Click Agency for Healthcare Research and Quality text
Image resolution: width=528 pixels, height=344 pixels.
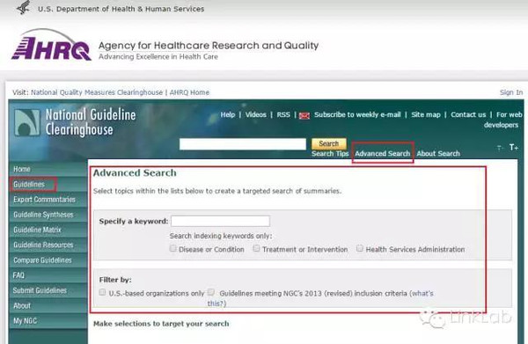coord(209,46)
